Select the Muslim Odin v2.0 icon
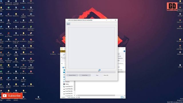 point(16,41)
